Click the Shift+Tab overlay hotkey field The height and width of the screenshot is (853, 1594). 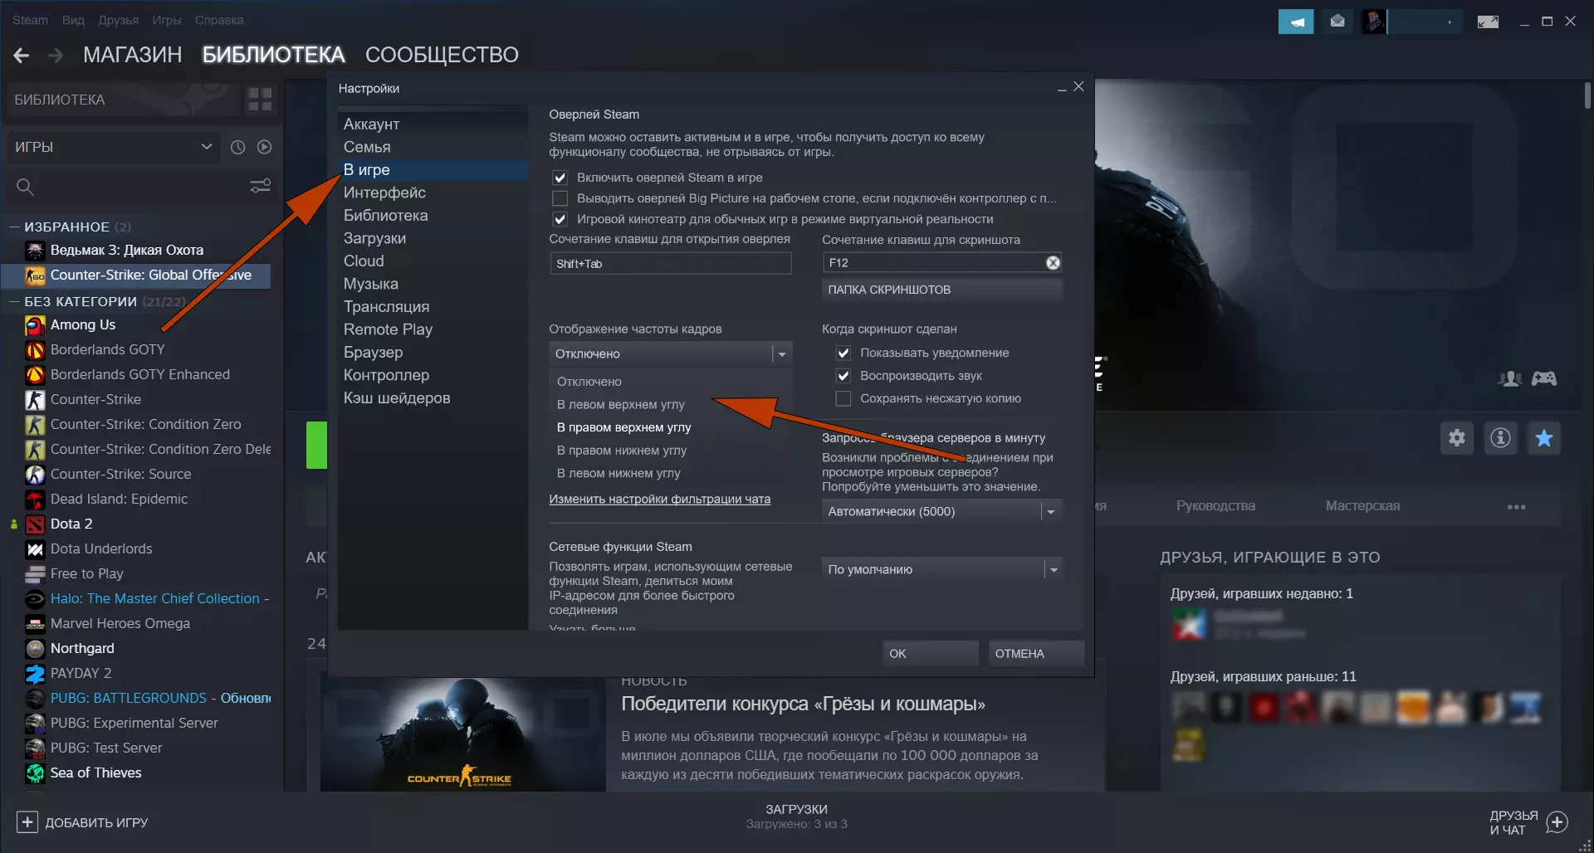(x=670, y=263)
